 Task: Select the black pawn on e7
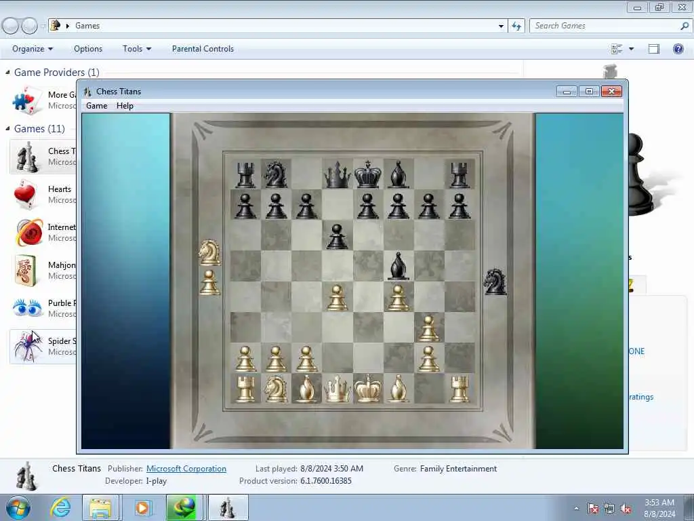click(368, 206)
